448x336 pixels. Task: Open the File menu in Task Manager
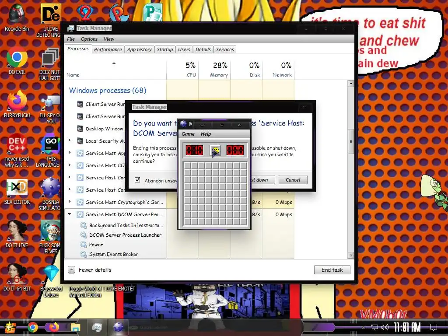[71, 39]
